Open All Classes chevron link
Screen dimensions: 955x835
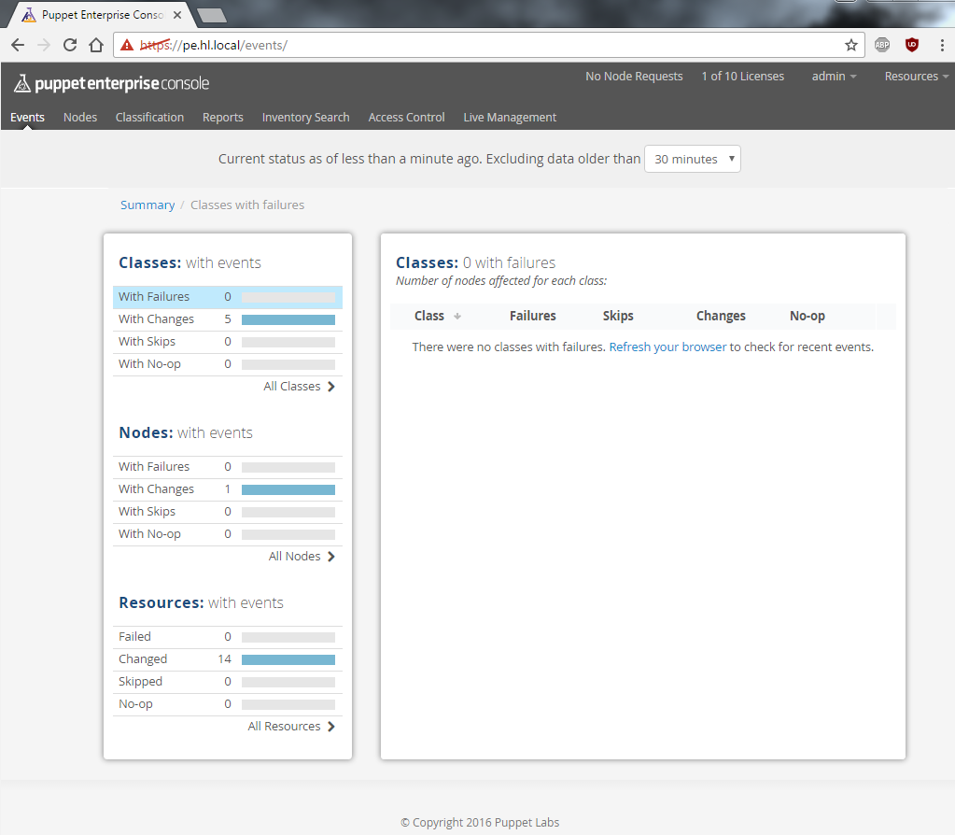point(299,387)
